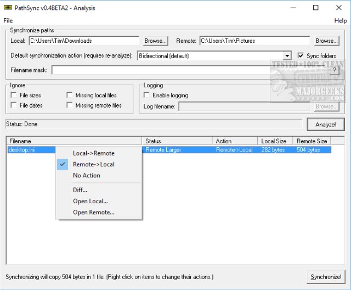Enable Ignore File dates checkbox

coord(14,105)
